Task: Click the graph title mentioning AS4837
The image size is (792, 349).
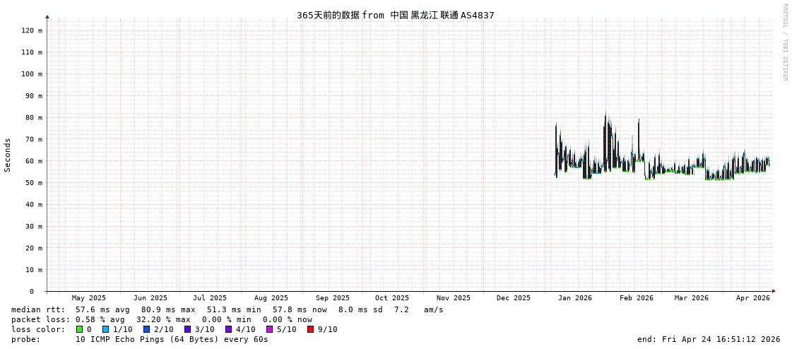Action: [x=395, y=15]
